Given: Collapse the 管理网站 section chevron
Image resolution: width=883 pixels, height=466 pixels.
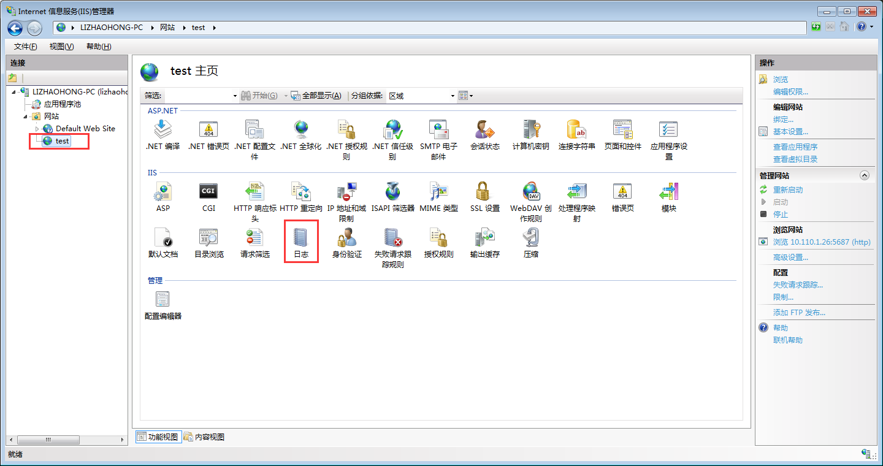Looking at the screenshot, I should (865, 175).
